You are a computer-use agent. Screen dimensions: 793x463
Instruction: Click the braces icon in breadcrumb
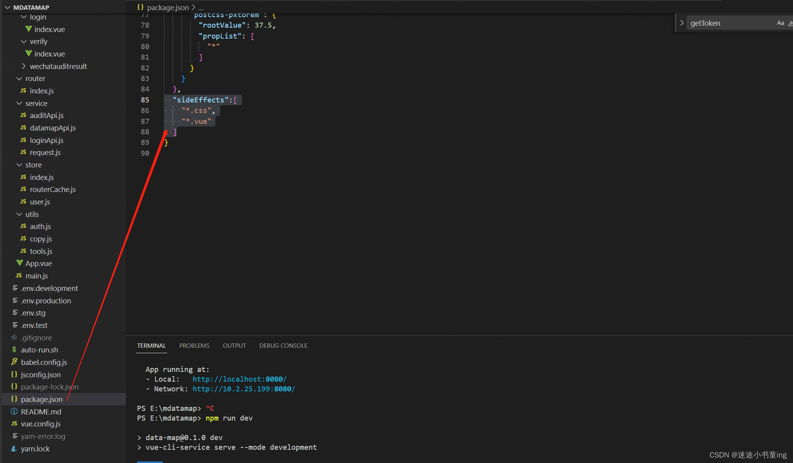pos(140,7)
